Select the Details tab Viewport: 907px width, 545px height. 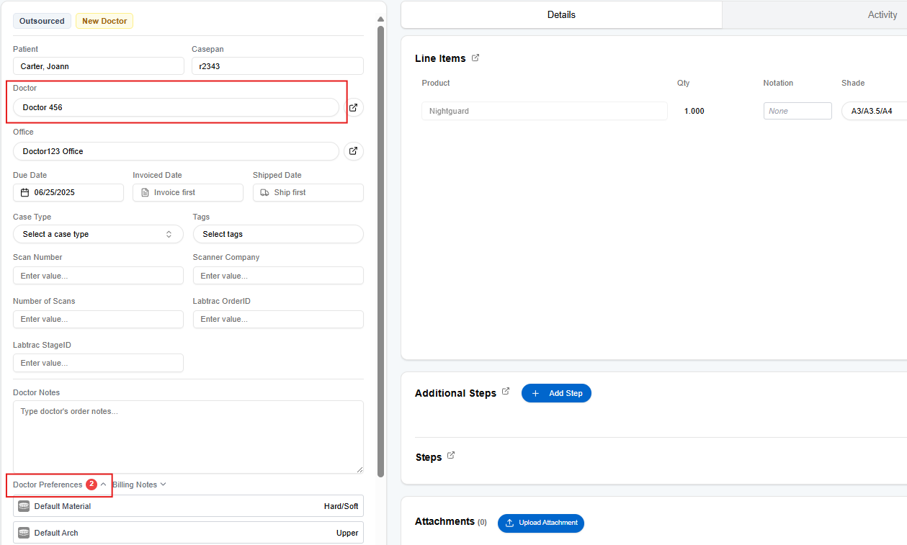(x=561, y=14)
